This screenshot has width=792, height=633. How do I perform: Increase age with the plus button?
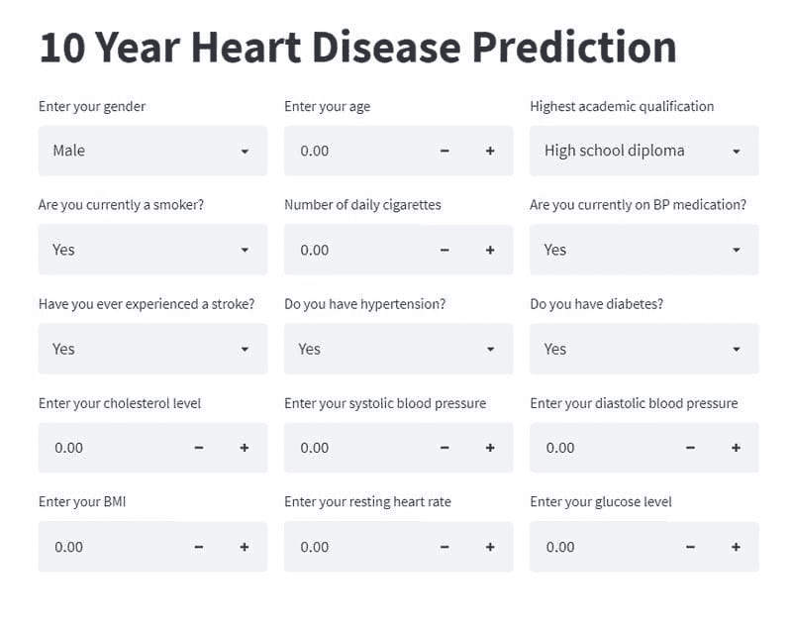coord(490,151)
